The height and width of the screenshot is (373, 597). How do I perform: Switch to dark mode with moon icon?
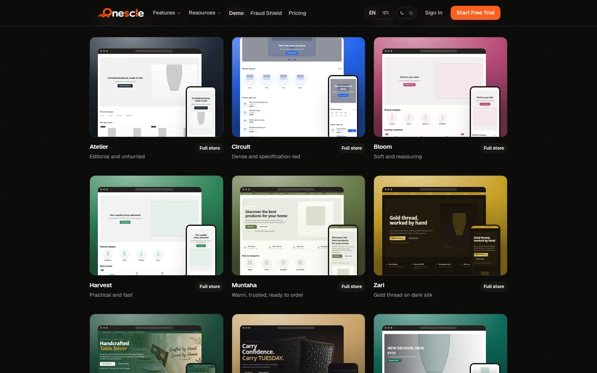[x=402, y=13]
